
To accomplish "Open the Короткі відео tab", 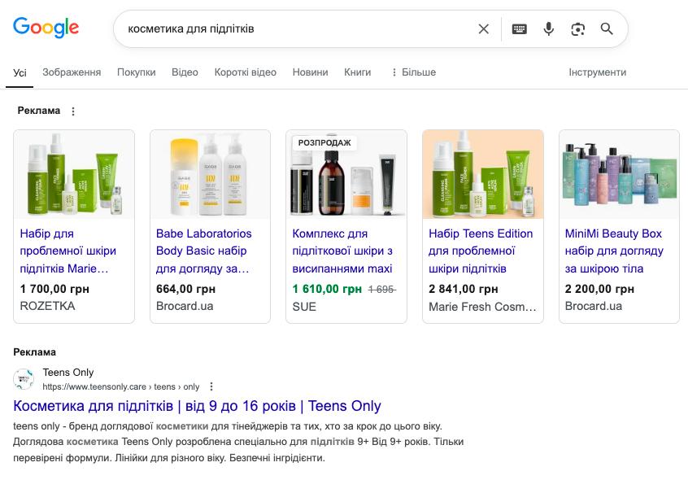I will tap(246, 72).
